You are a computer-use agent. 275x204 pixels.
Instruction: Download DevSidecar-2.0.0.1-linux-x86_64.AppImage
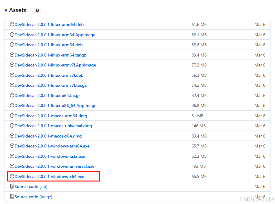tap(55, 105)
